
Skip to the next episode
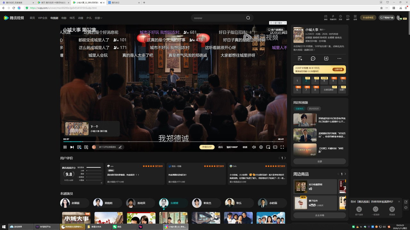tap(72, 147)
